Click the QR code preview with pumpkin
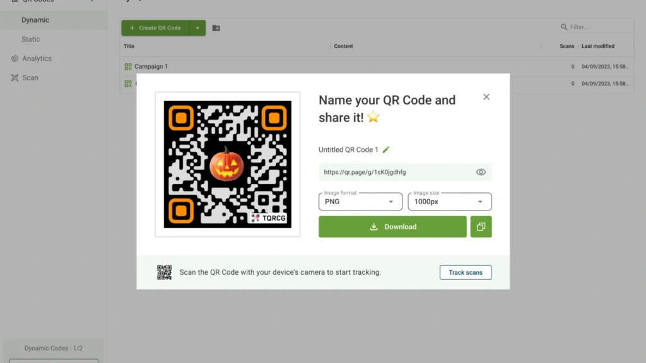 click(x=227, y=164)
